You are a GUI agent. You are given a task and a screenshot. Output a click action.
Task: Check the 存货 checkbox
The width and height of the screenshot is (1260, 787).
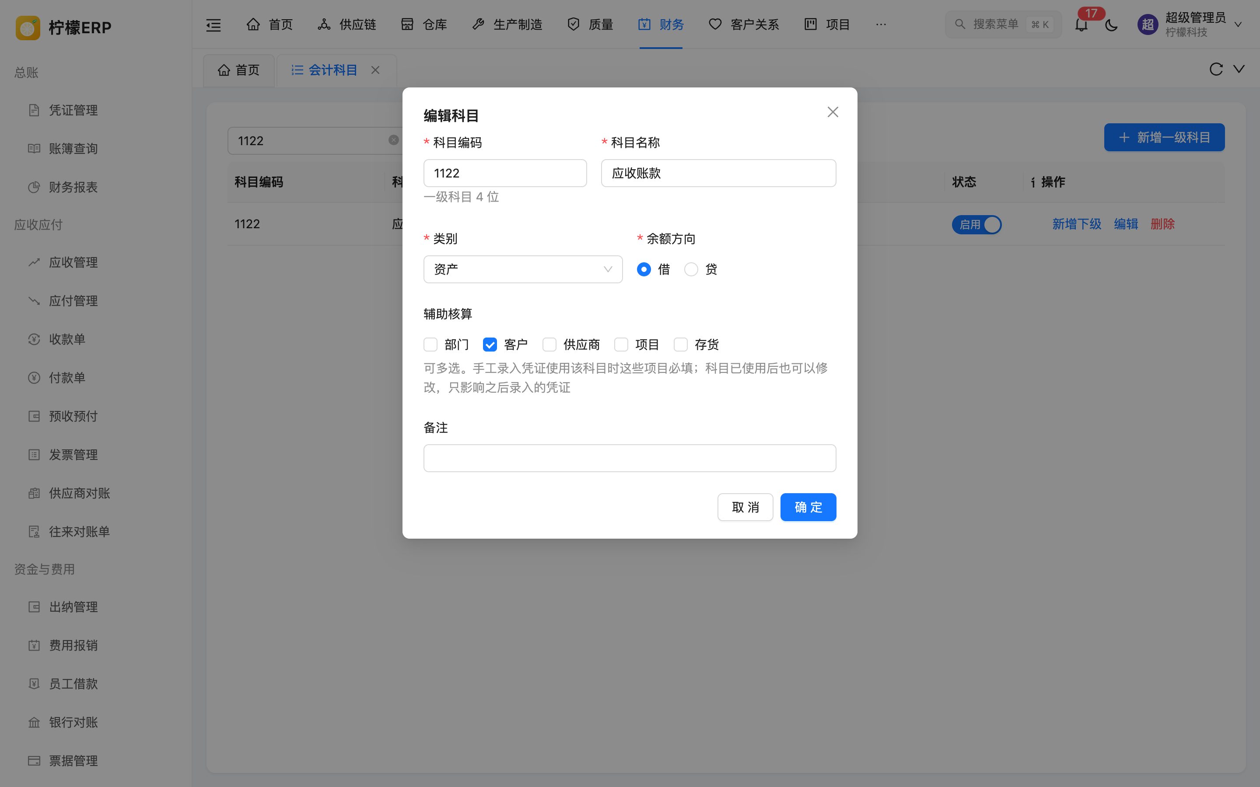coord(680,345)
